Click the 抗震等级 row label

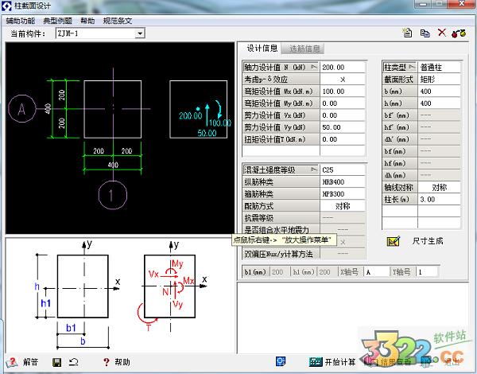pyautogui.click(x=281, y=218)
